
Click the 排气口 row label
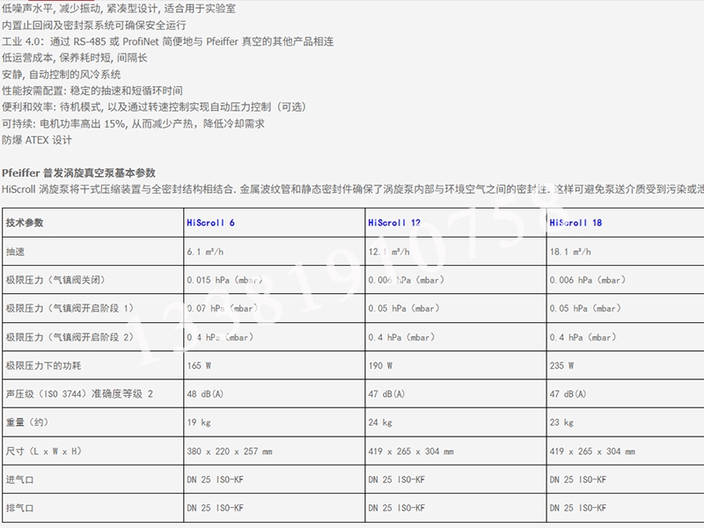pyautogui.click(x=19, y=508)
